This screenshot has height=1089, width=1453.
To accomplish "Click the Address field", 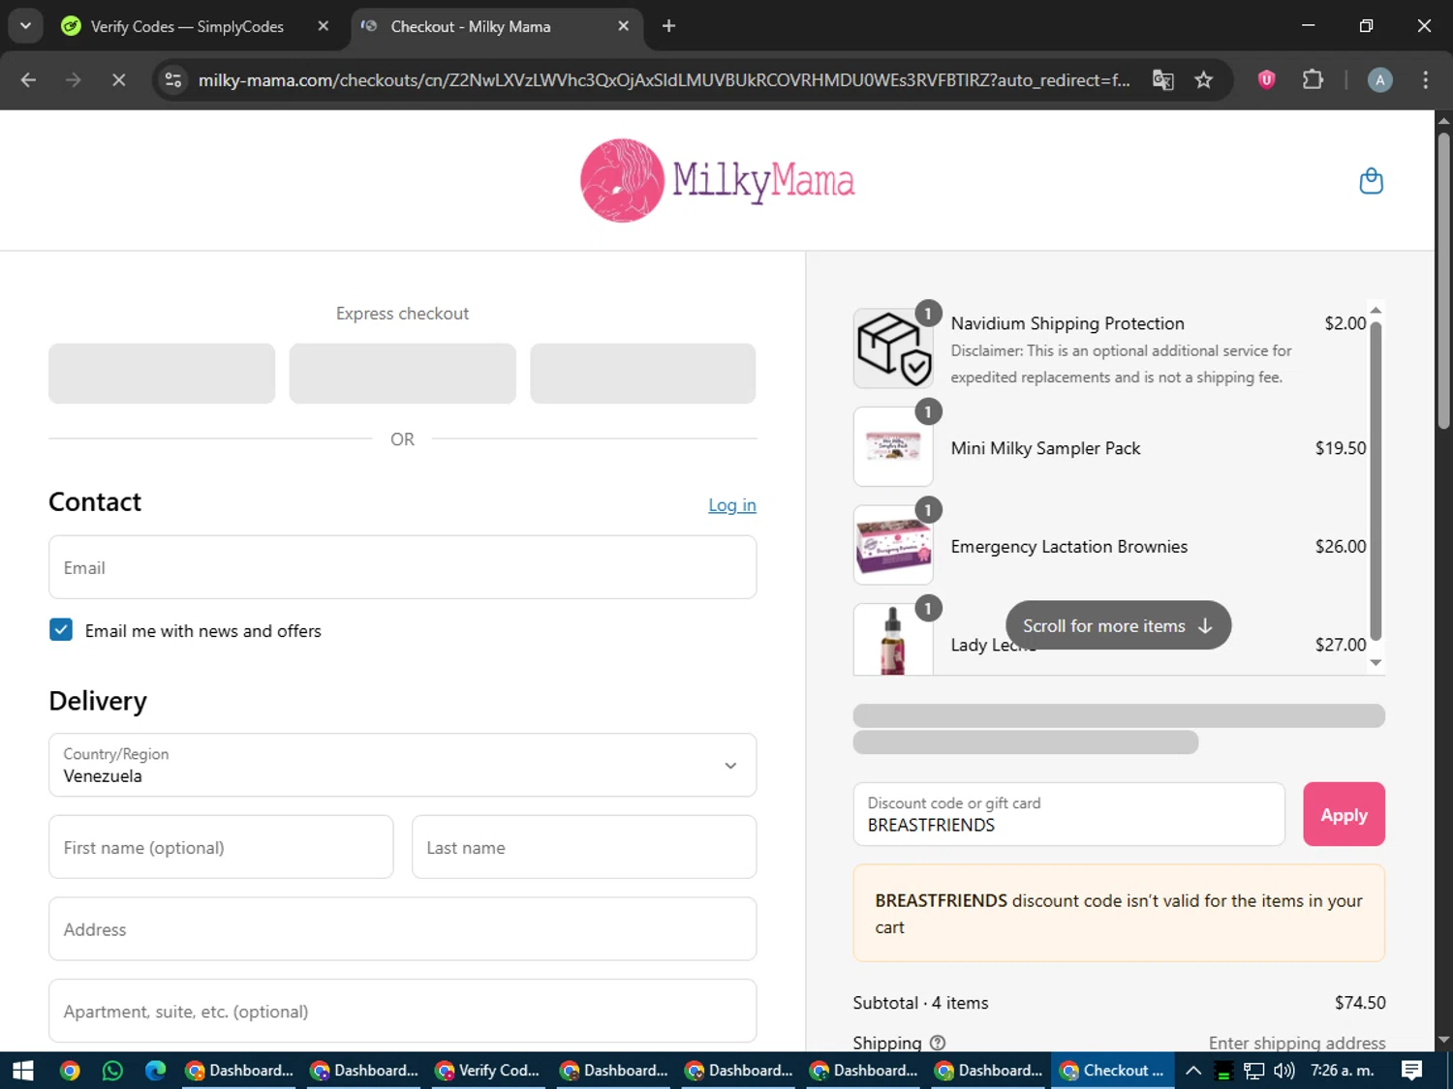I will pos(402,929).
